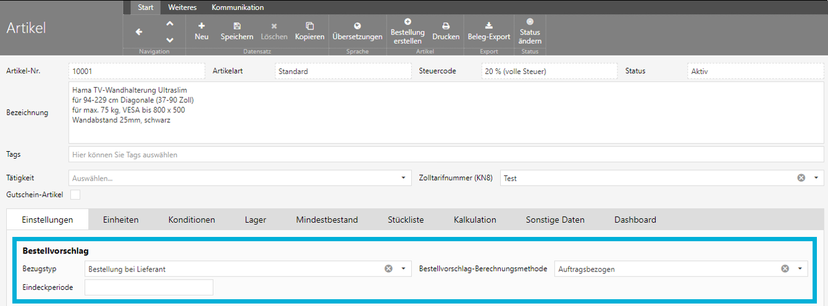Open the Dashboard tab

pos(635,220)
